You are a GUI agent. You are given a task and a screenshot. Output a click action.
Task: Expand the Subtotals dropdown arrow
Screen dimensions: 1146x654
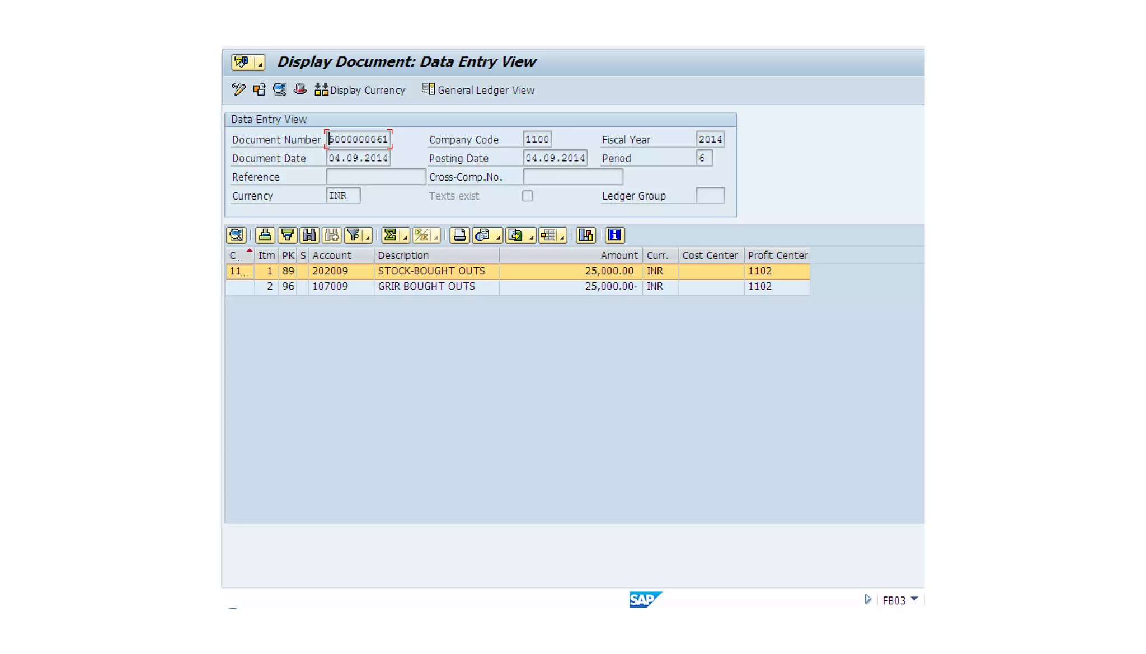coord(435,235)
